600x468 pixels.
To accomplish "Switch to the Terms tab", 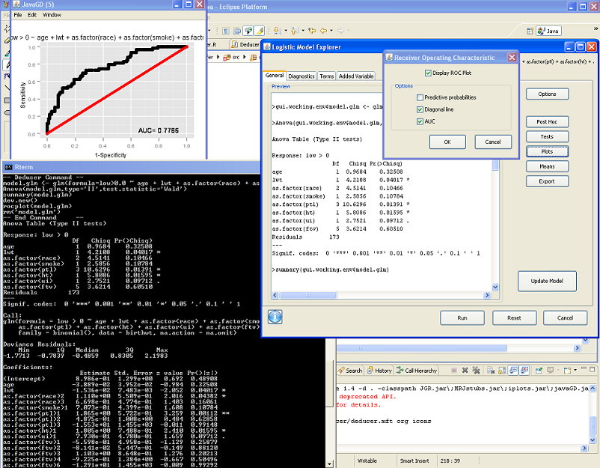I will point(326,76).
